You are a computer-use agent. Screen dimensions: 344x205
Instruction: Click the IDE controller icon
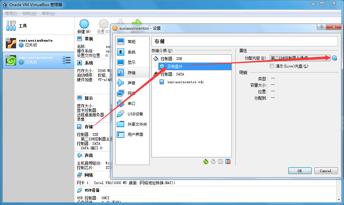click(x=156, y=59)
